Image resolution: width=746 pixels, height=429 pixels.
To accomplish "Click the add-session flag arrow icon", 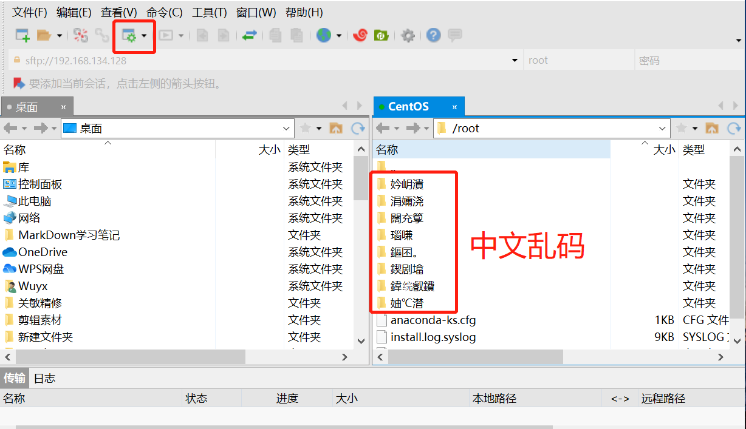I will pyautogui.click(x=19, y=83).
